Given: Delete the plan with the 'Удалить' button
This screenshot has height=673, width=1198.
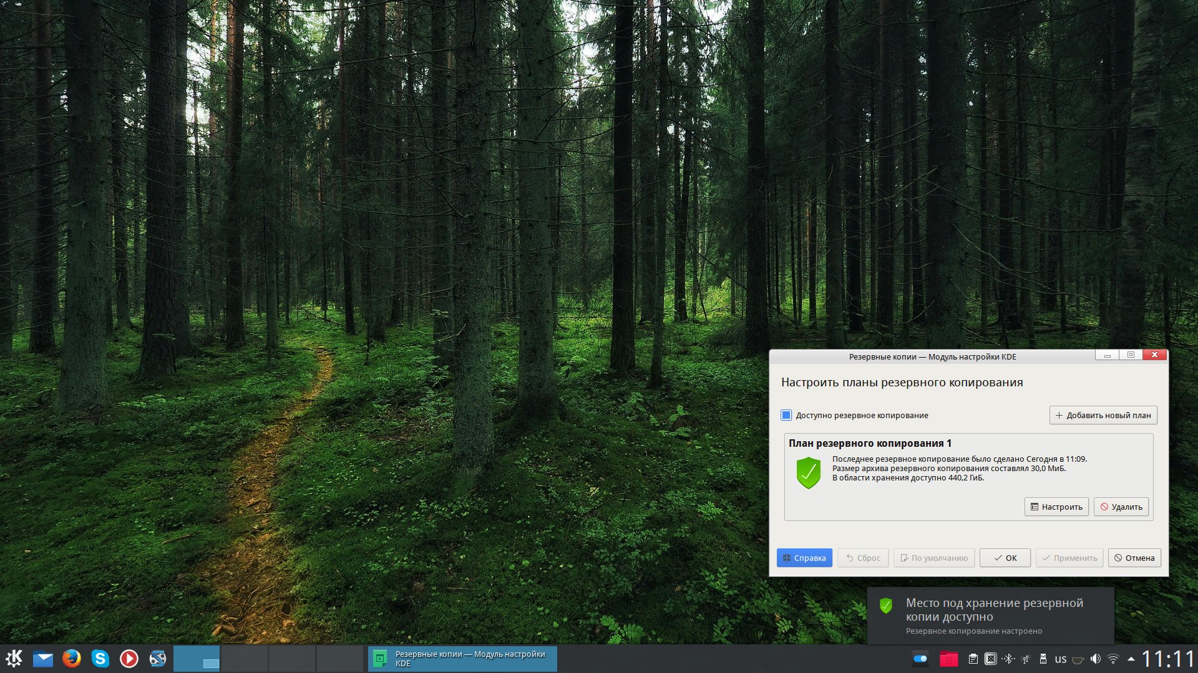Looking at the screenshot, I should pos(1121,507).
